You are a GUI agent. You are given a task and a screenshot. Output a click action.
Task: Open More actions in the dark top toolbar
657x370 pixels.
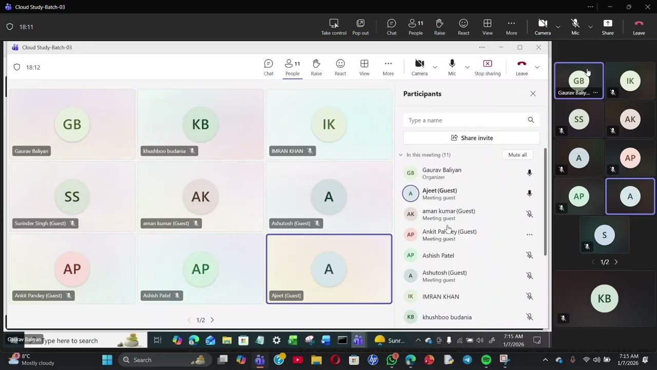(x=511, y=27)
